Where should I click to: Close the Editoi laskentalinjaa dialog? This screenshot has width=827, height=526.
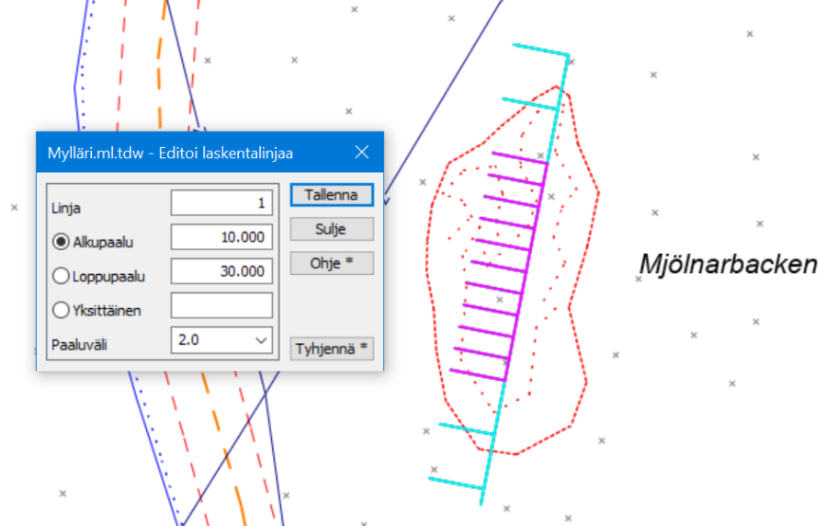[x=362, y=153]
